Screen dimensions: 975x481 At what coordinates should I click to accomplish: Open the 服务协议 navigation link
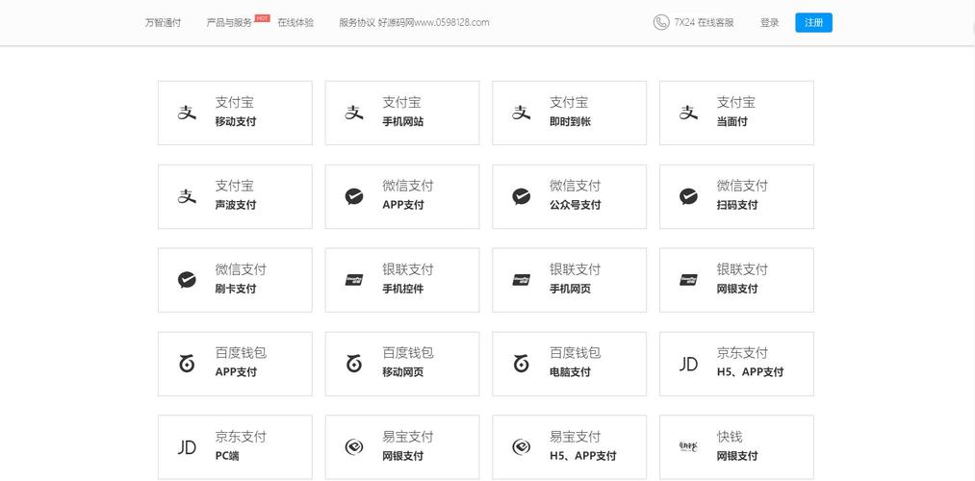point(357,22)
